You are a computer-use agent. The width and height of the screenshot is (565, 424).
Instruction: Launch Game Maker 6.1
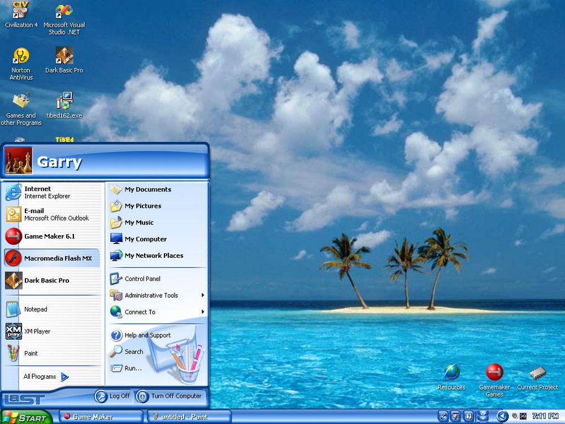click(53, 236)
